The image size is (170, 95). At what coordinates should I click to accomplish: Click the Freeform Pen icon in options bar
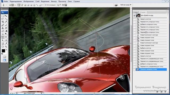[22, 5]
